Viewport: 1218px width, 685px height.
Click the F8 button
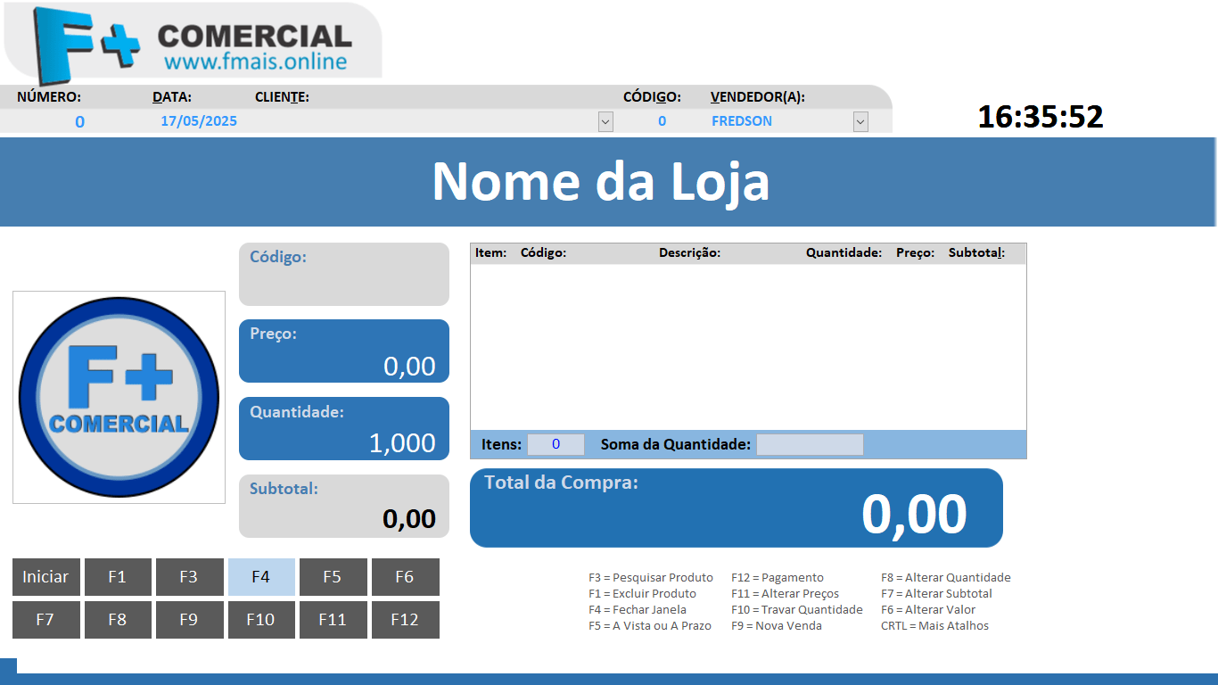click(x=118, y=620)
